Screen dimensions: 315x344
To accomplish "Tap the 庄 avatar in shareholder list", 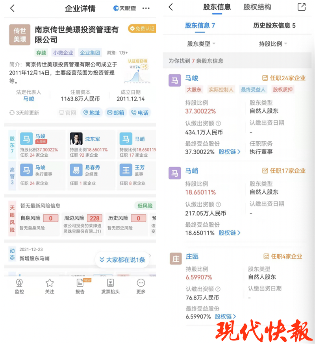I will (176, 259).
